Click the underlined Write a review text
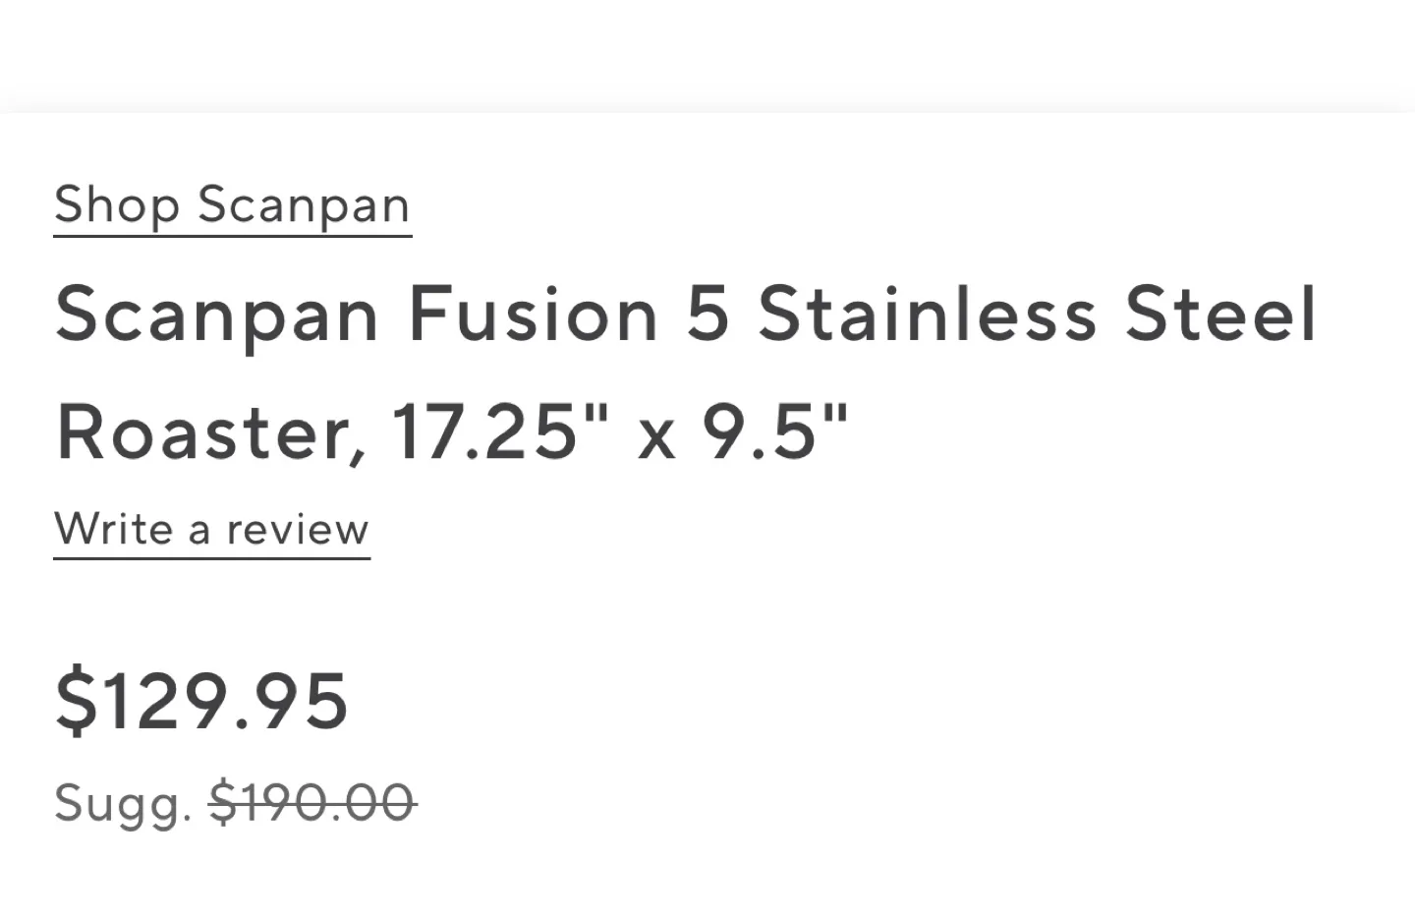Viewport: 1415px width, 919px height. 210,530
